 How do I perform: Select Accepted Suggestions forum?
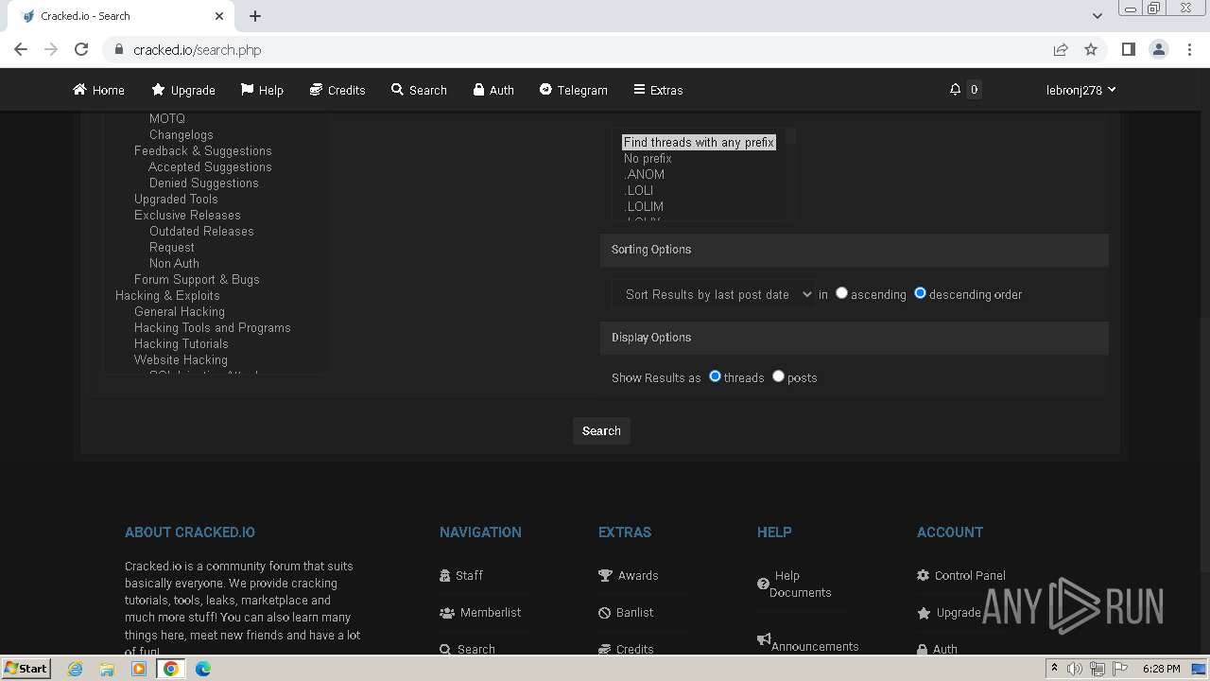(210, 166)
